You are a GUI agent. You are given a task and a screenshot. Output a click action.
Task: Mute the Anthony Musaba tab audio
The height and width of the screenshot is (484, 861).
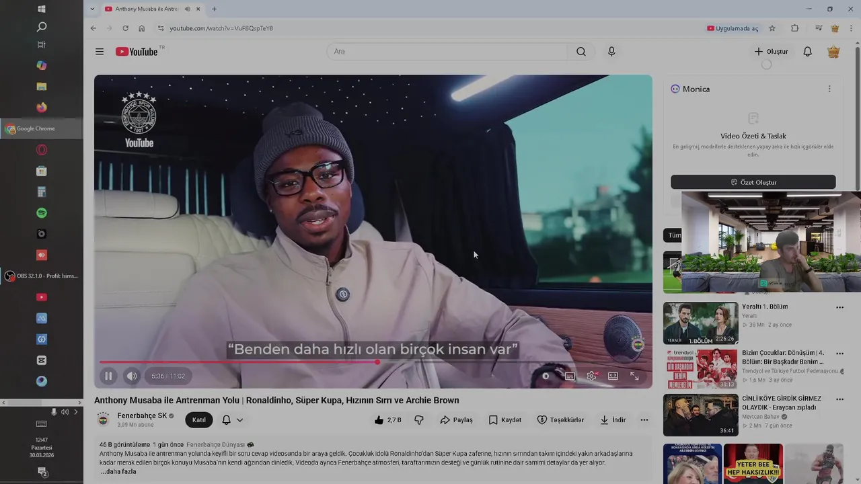[x=187, y=9]
